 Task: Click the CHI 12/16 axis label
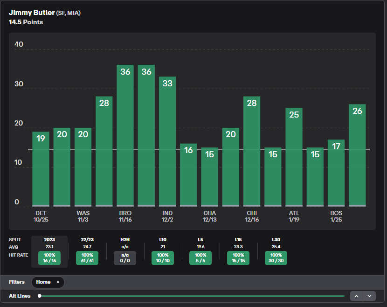click(x=252, y=216)
